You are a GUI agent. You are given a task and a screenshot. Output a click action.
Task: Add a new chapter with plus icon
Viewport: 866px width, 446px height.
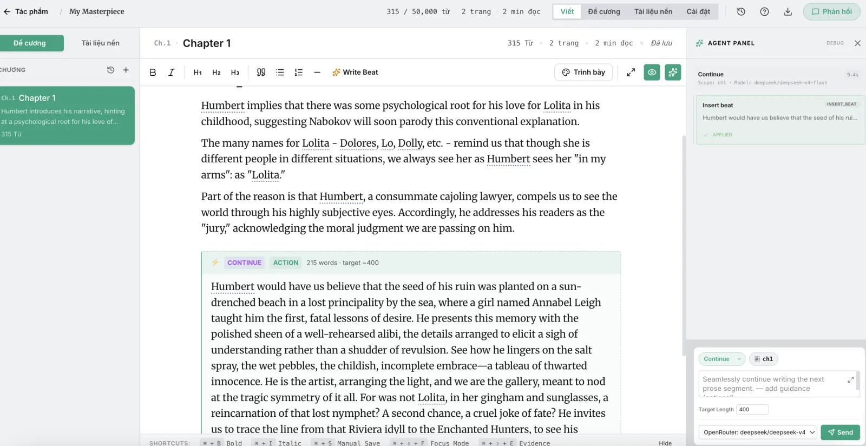(x=126, y=70)
